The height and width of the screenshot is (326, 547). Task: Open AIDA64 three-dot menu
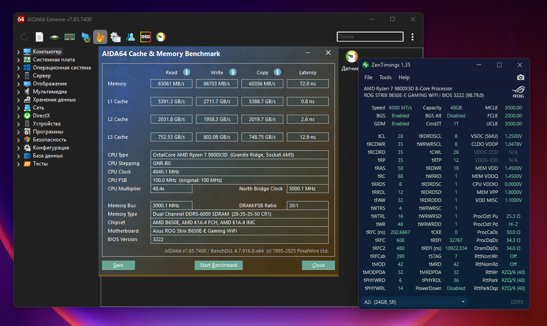pyautogui.click(x=413, y=37)
